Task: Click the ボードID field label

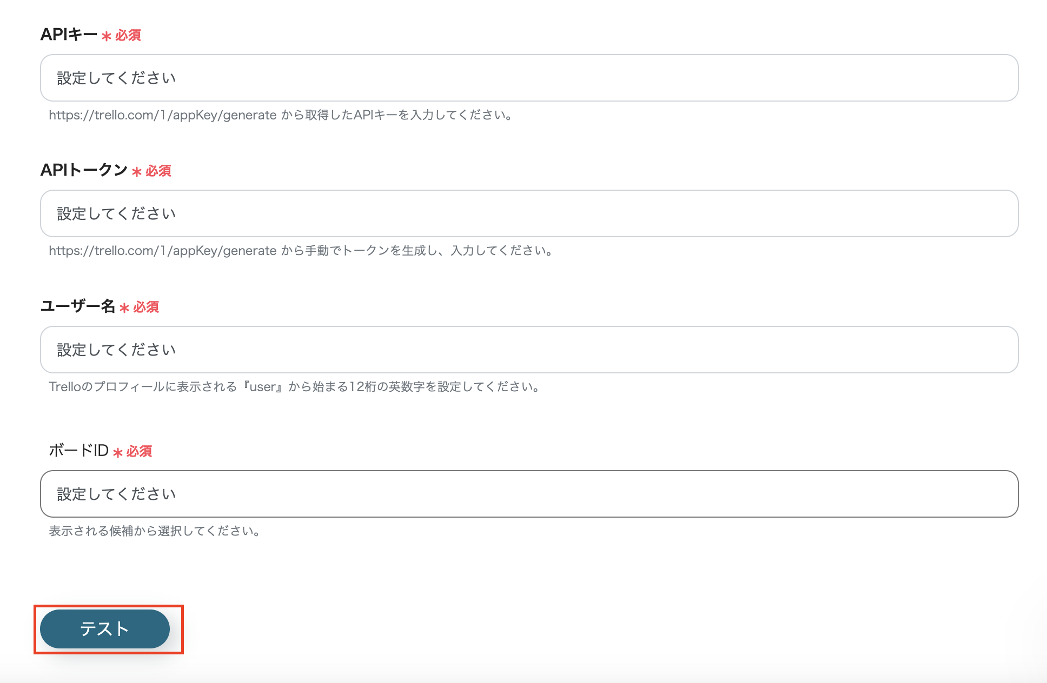Action: pyautogui.click(x=79, y=451)
